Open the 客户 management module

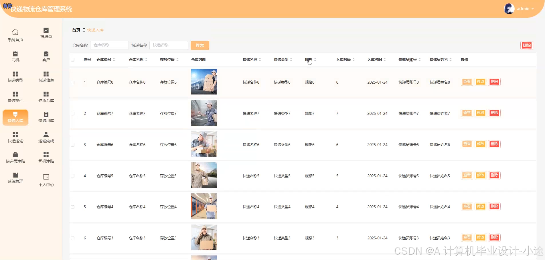(46, 56)
